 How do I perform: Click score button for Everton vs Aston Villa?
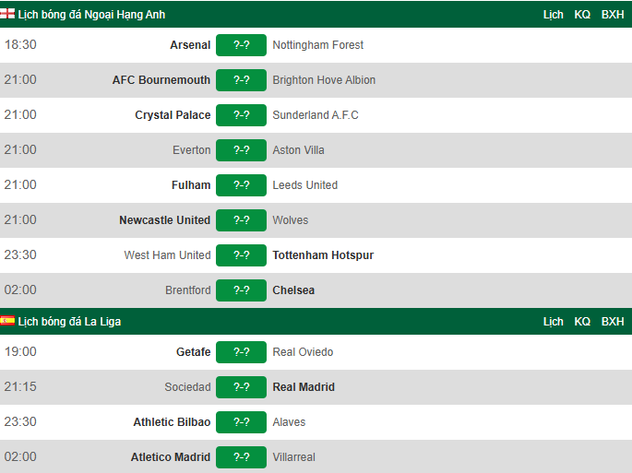241,150
